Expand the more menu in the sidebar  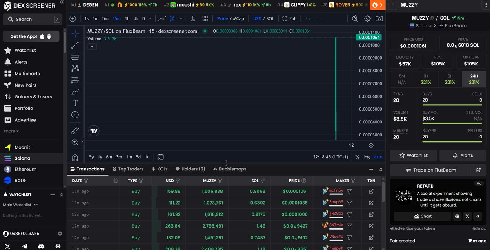point(11,131)
